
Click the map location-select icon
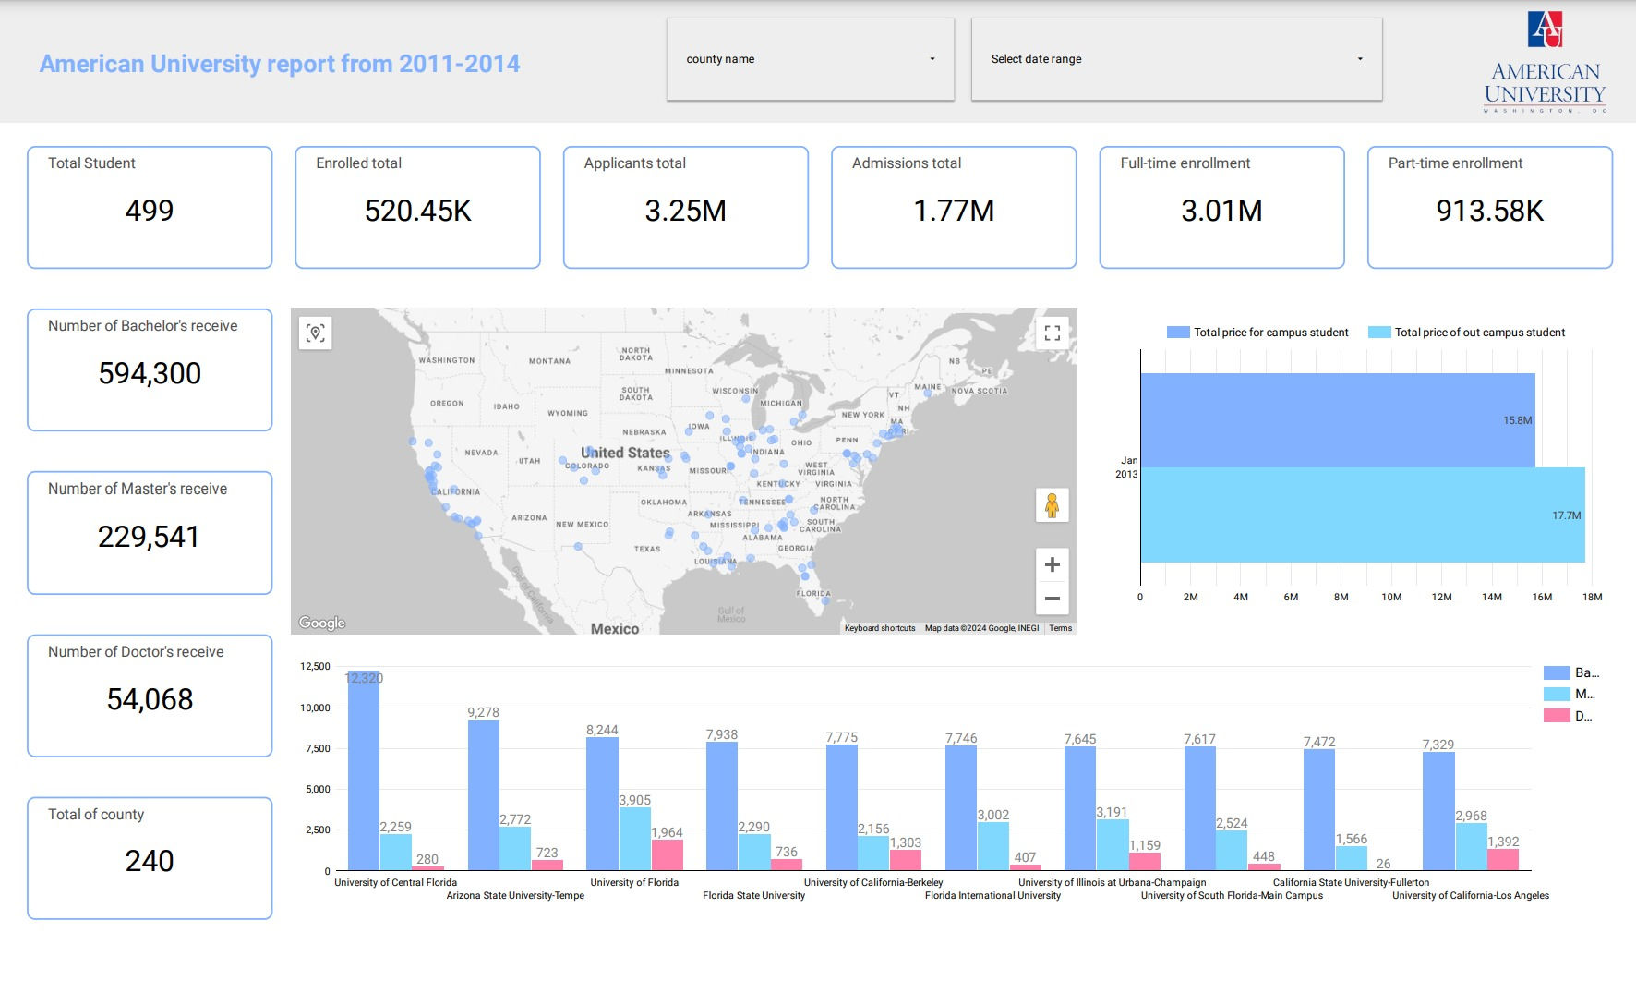tap(316, 333)
